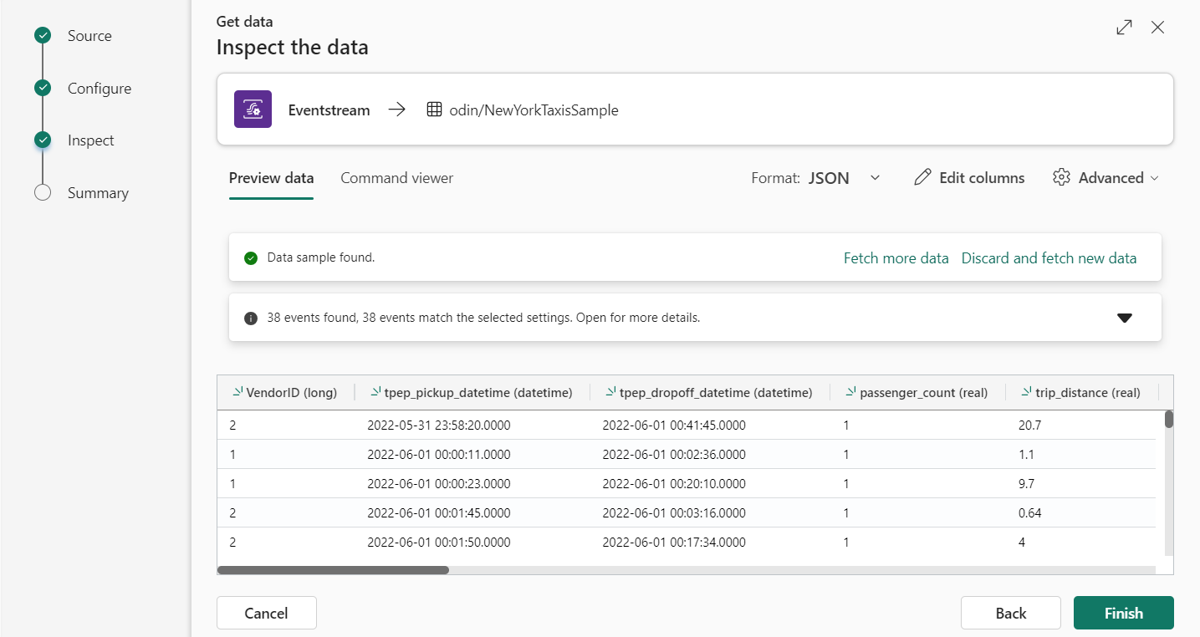Click the trip_distance column type icon
The width and height of the screenshot is (1200, 637).
coord(1026,392)
